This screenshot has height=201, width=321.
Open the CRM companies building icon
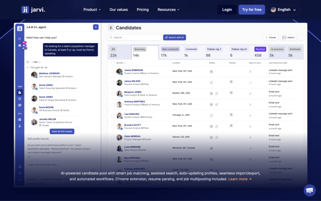(x=20, y=92)
